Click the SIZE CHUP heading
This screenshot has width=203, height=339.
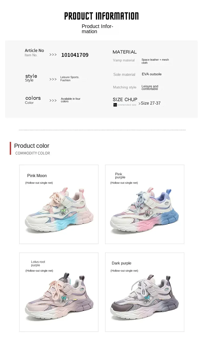[125, 99]
